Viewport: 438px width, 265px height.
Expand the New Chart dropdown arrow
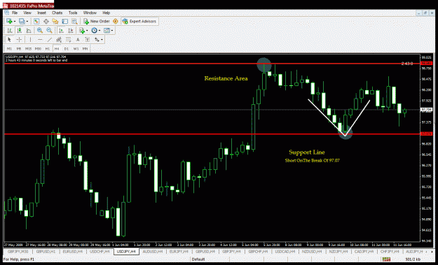click(x=15, y=22)
